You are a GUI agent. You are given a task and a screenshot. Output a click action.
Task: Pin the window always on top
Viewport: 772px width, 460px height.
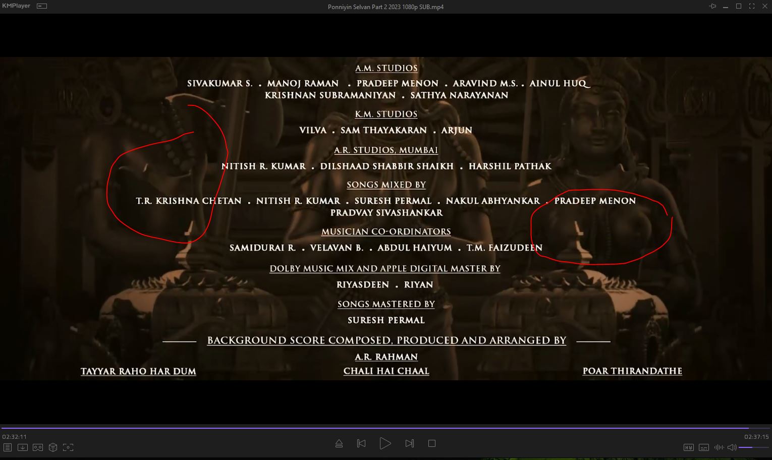pyautogui.click(x=712, y=6)
